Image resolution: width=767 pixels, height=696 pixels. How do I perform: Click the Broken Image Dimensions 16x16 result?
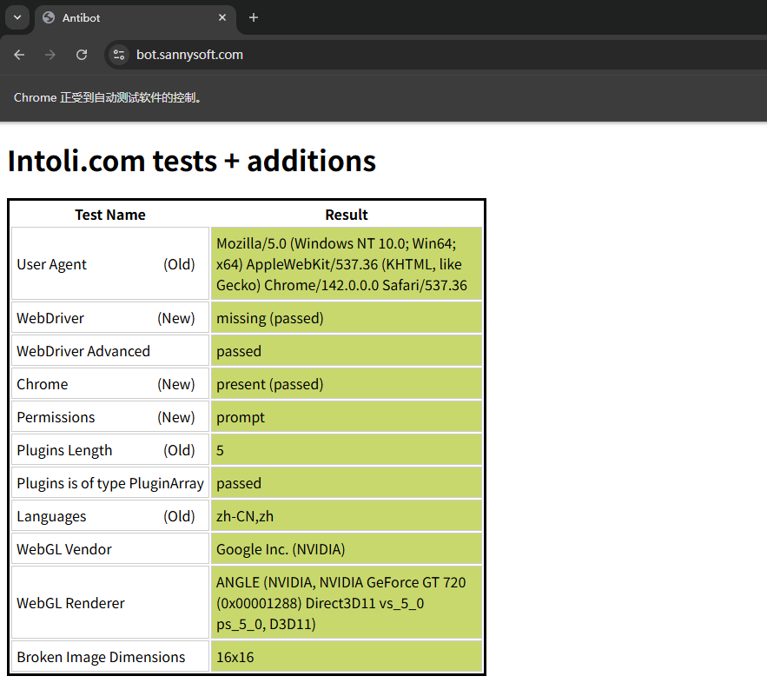point(346,657)
